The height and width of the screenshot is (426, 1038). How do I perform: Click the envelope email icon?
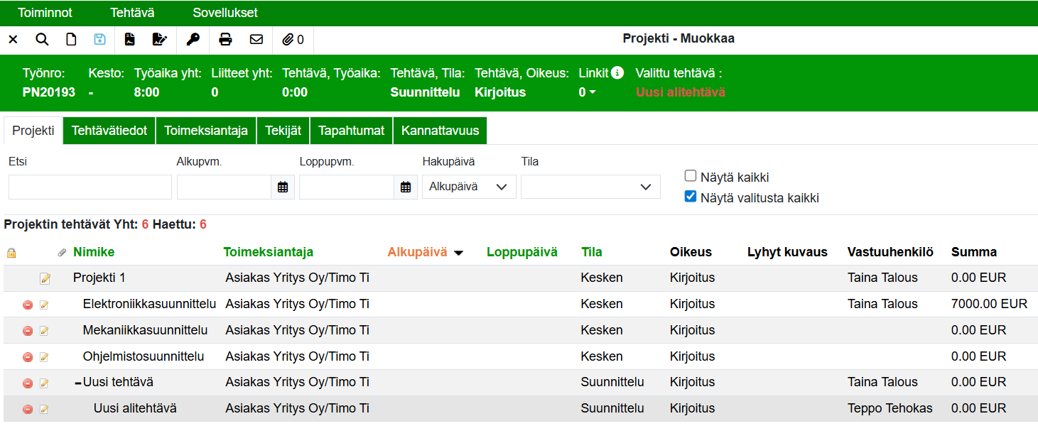256,40
